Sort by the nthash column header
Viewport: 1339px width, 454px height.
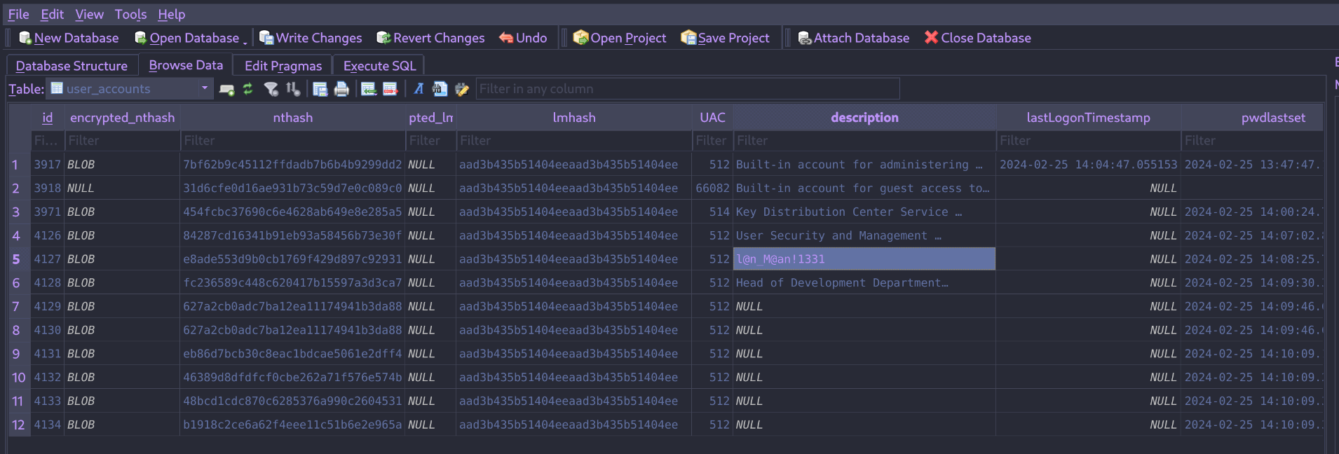tap(292, 118)
